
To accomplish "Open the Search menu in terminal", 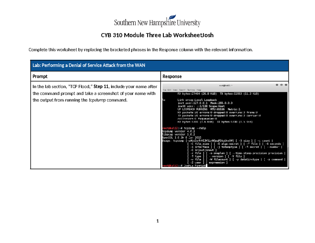I will click(182, 90).
